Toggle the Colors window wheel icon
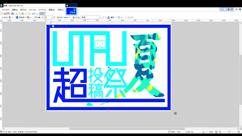 pyautogui.click(x=232, y=9)
